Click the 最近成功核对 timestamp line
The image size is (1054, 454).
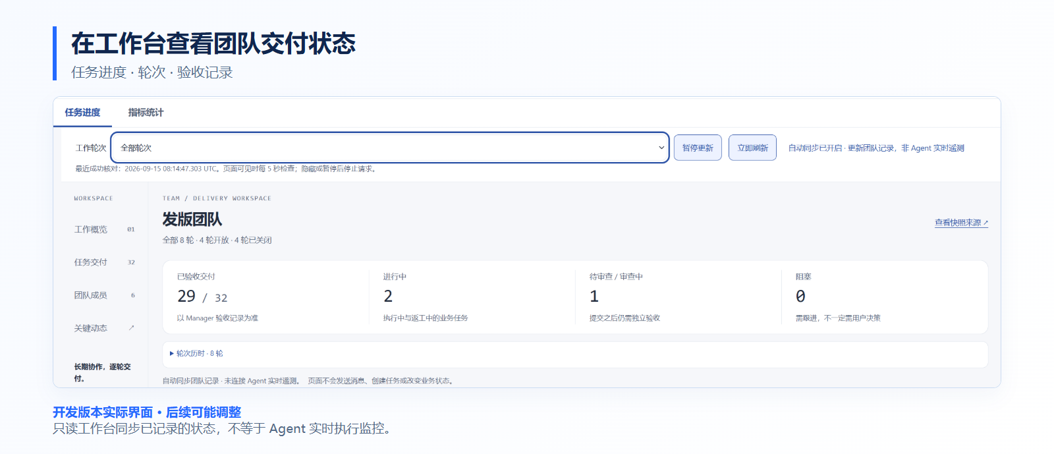226,169
